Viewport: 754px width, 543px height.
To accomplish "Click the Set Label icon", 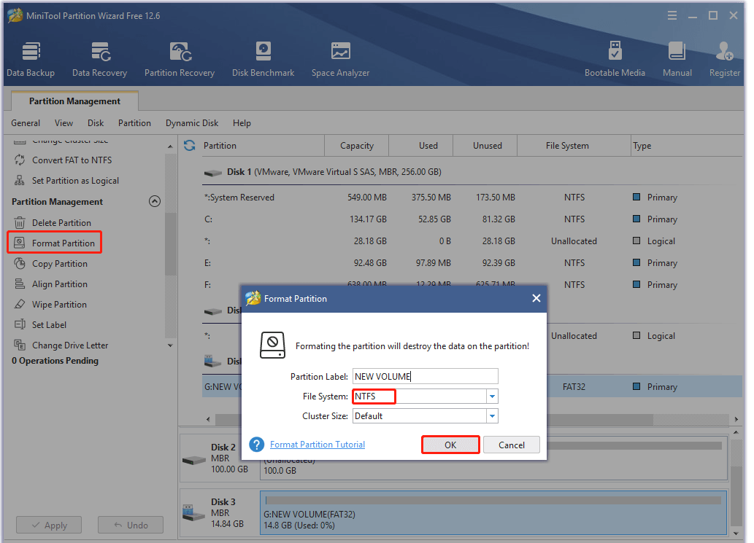I will [20, 324].
